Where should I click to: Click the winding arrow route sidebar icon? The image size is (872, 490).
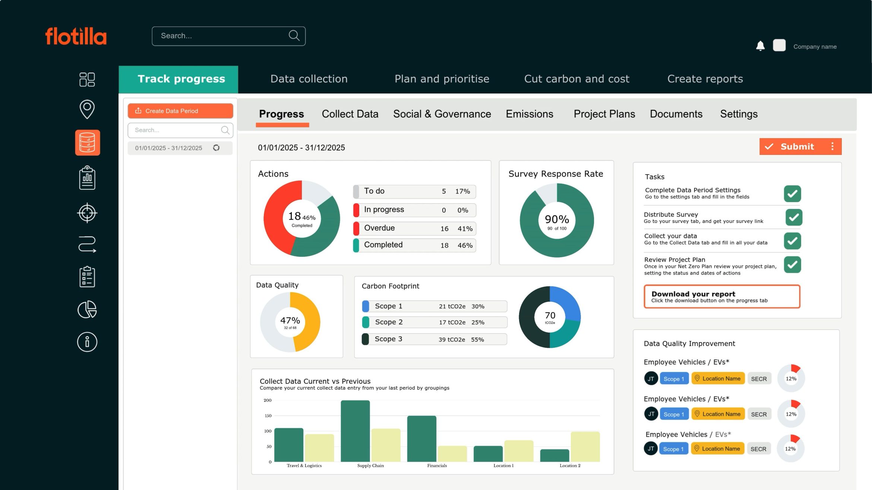[87, 243]
